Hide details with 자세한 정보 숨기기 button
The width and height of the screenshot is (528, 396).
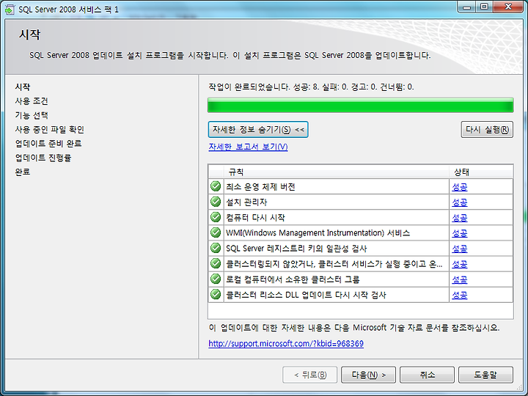pyautogui.click(x=258, y=130)
